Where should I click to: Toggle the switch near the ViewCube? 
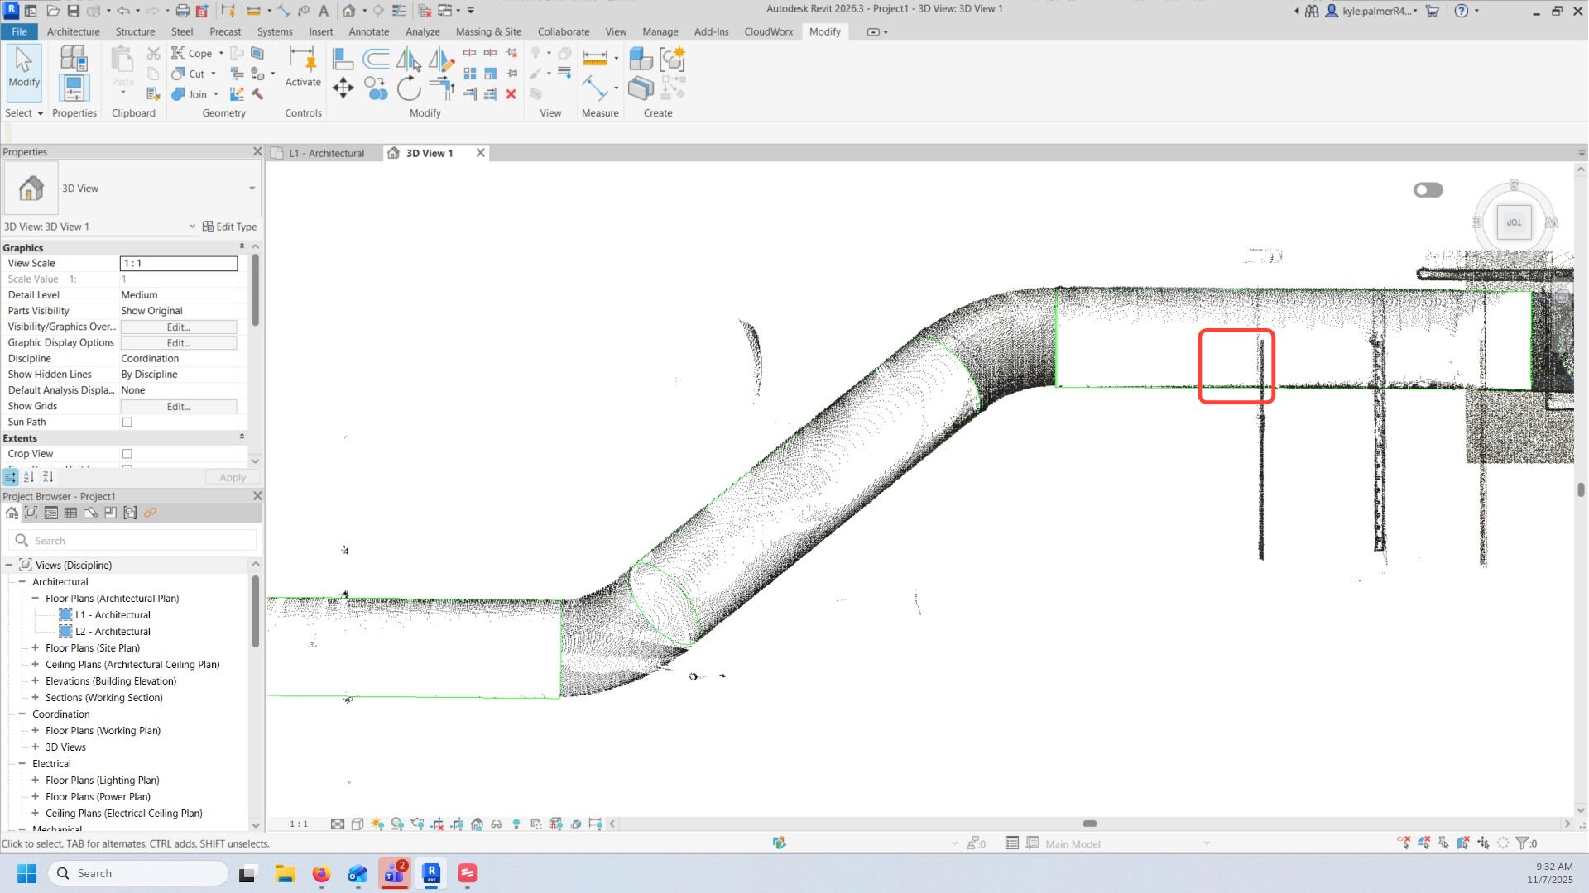(1428, 190)
